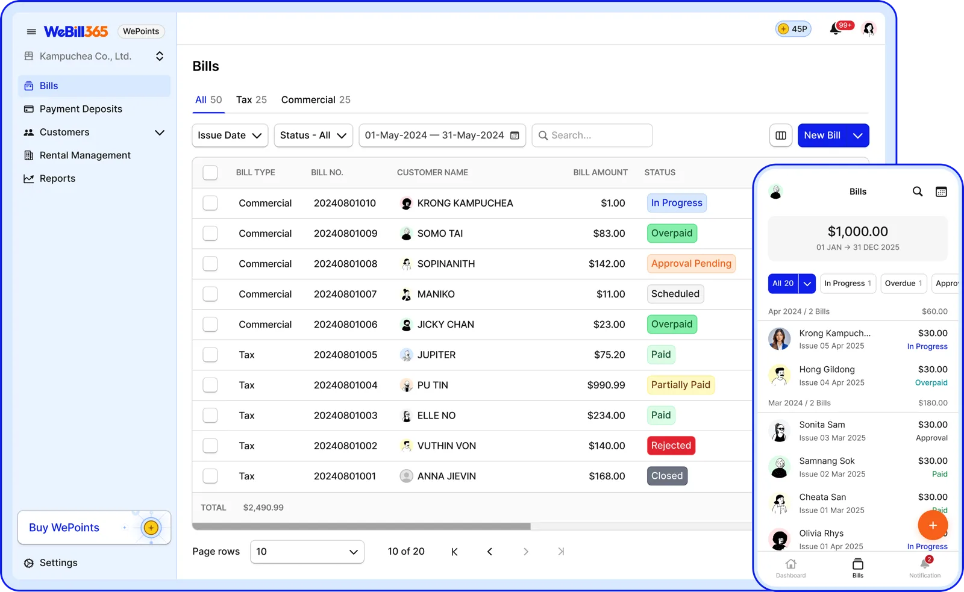Go to the first page of the table

(454, 552)
